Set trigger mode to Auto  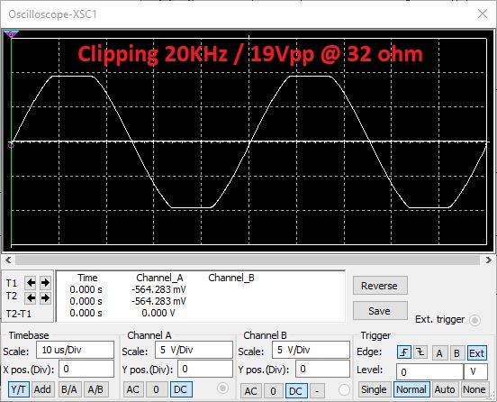coord(445,389)
